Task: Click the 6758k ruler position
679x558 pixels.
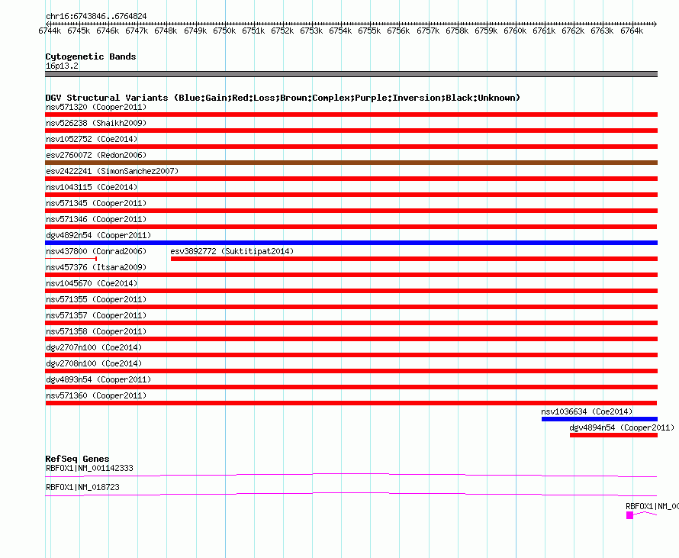Action: [457, 31]
